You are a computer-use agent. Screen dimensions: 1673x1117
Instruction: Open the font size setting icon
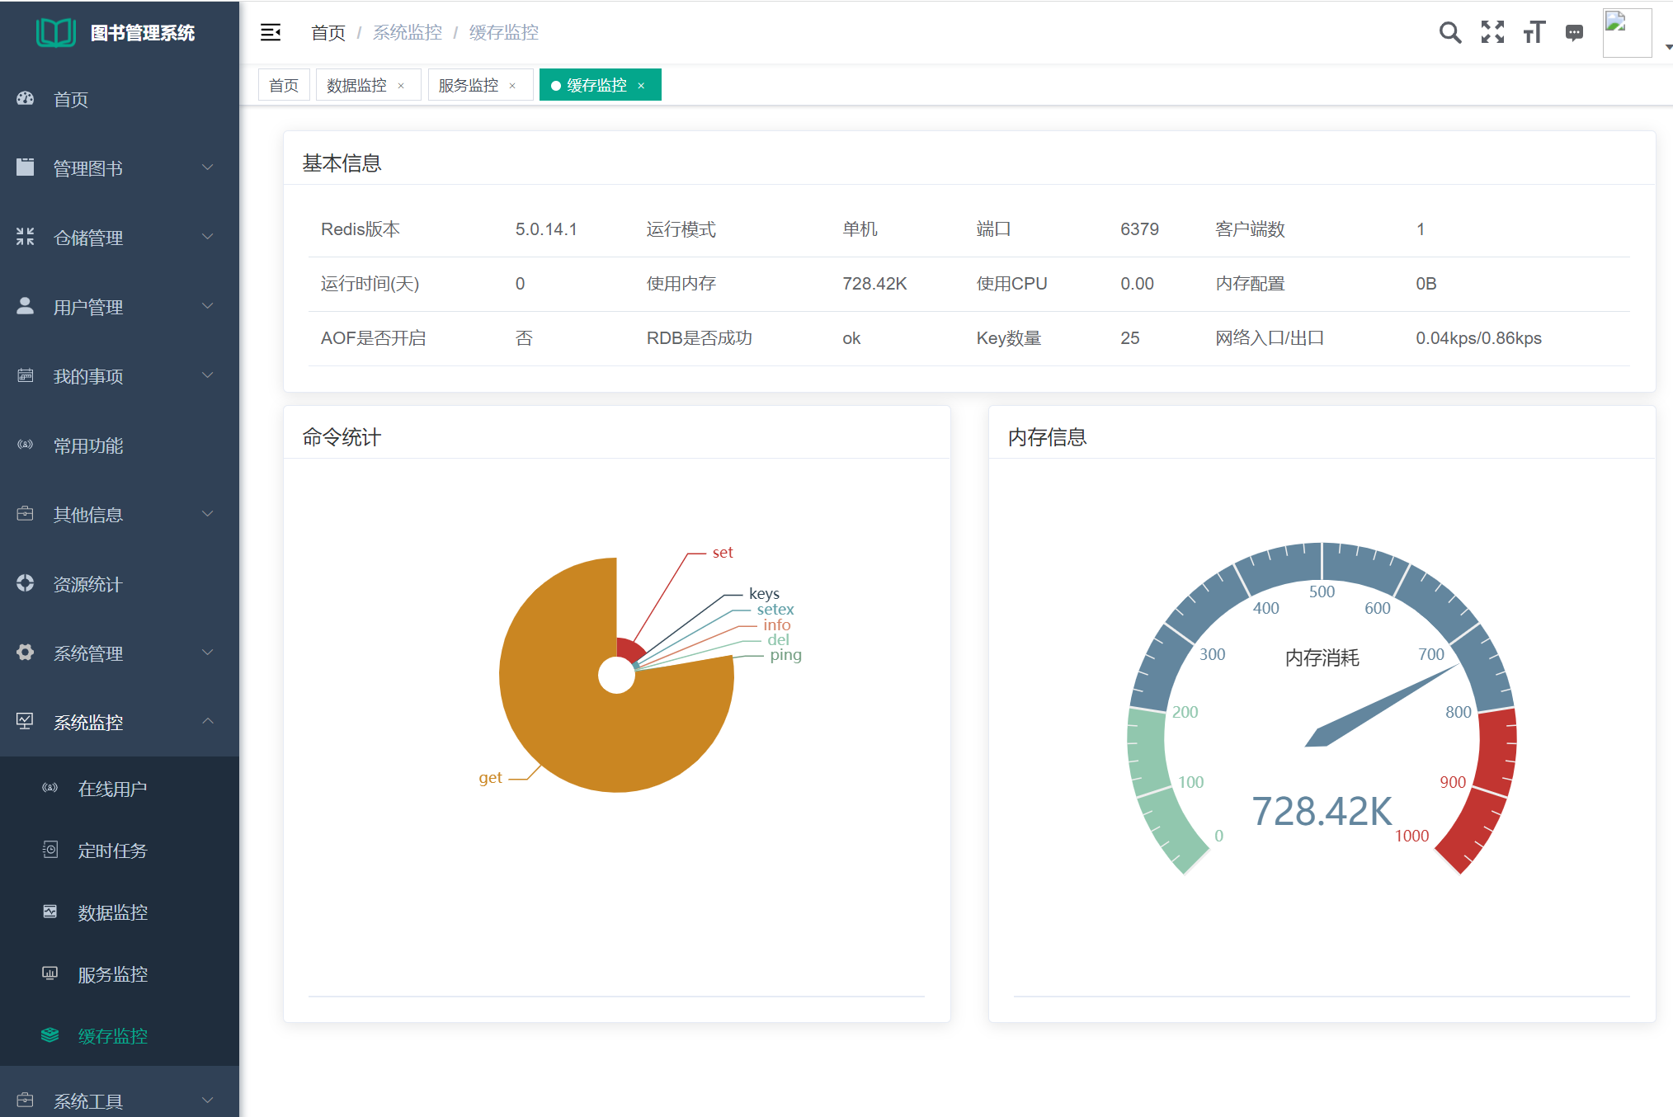click(1534, 32)
